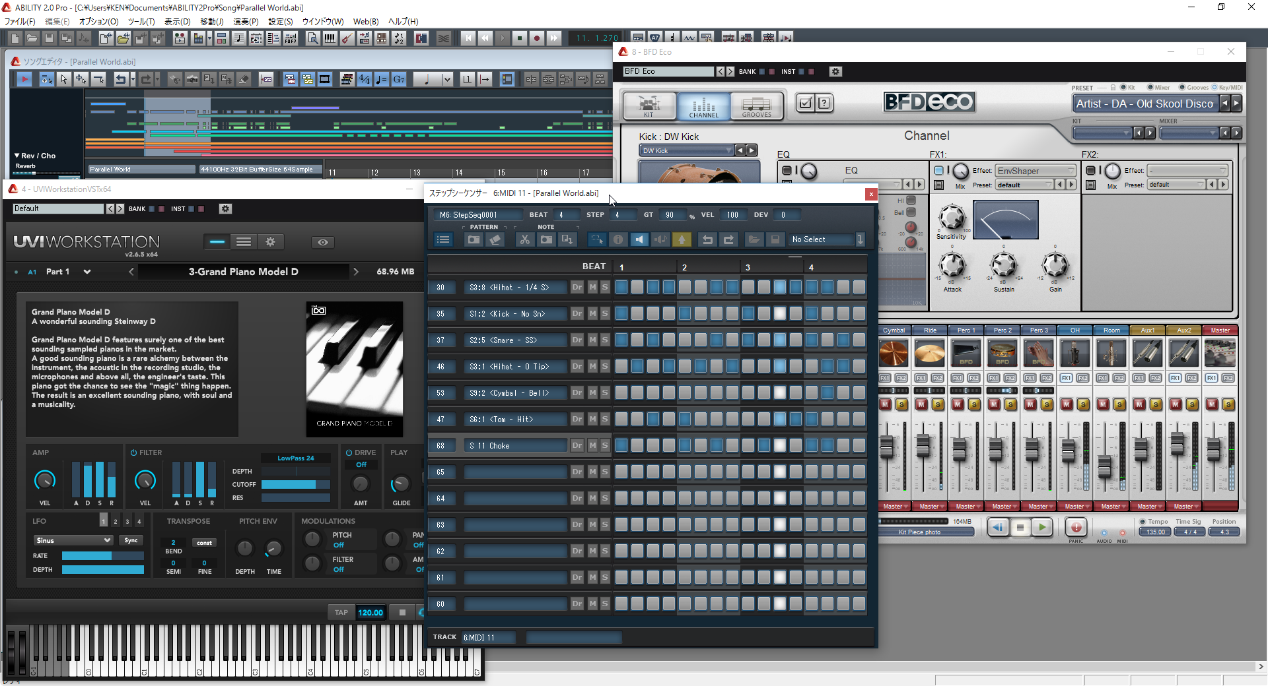
Task: Open the Part 1 dropdown in UVI Workstation
Action: pyautogui.click(x=87, y=272)
